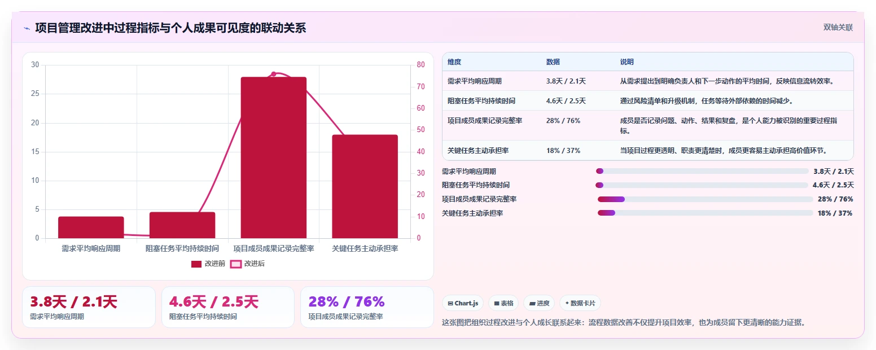Click the 需求平均响应周期 bar in chart
Image resolution: width=876 pixels, height=350 pixels.
pyautogui.click(x=91, y=228)
